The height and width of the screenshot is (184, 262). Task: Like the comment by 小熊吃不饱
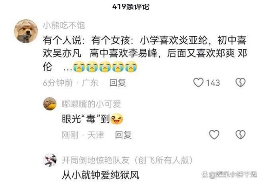[x=198, y=83]
